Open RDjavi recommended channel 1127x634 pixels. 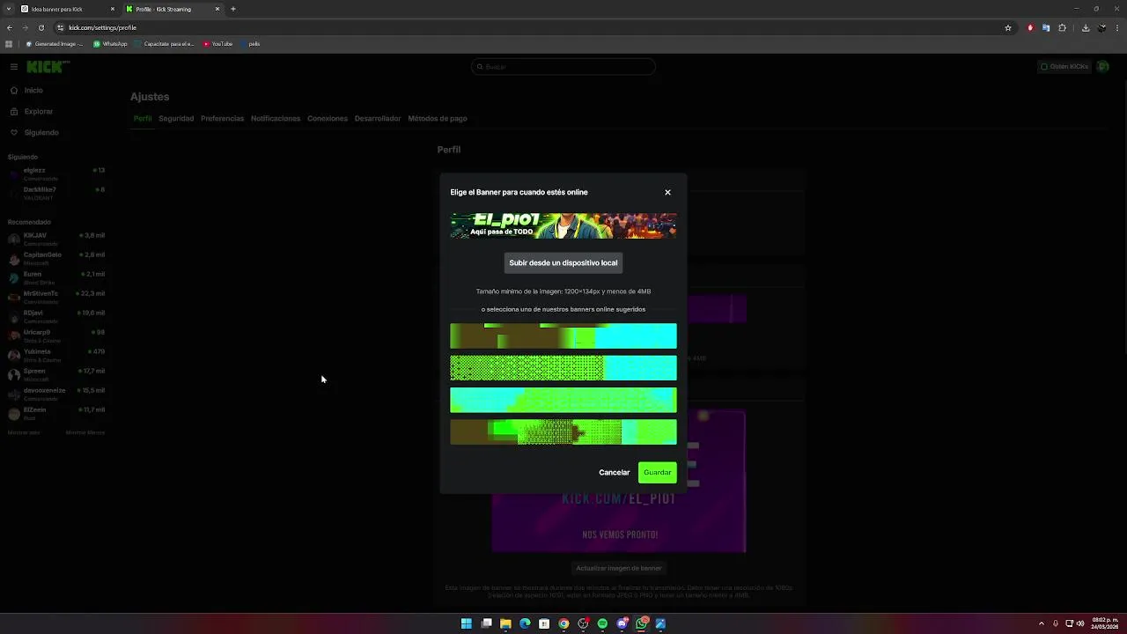56,316
